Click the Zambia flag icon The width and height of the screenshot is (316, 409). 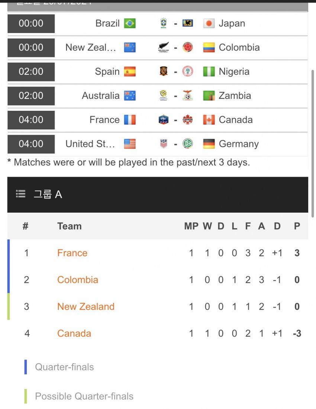tap(209, 96)
